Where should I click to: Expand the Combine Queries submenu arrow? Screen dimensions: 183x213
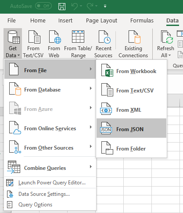point(91,167)
